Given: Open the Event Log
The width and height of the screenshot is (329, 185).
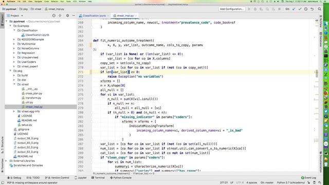Looking at the screenshot, I should coord(308,178).
